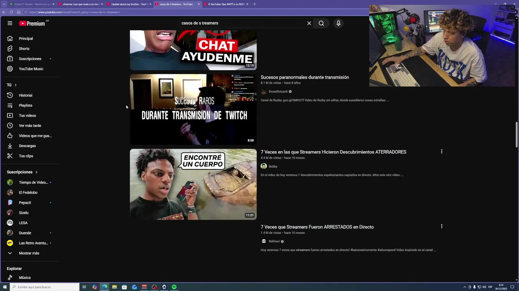Start voice search with microphone
The width and height of the screenshot is (519, 291).
(339, 23)
